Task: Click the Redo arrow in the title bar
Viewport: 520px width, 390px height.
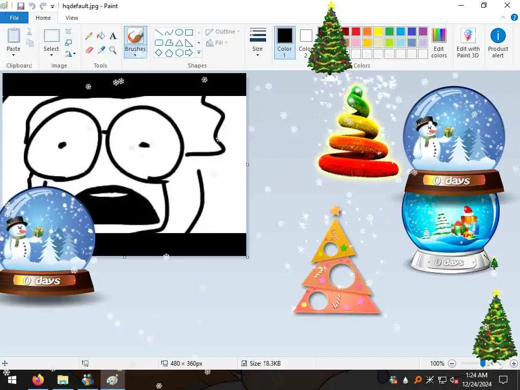Action: [43, 6]
